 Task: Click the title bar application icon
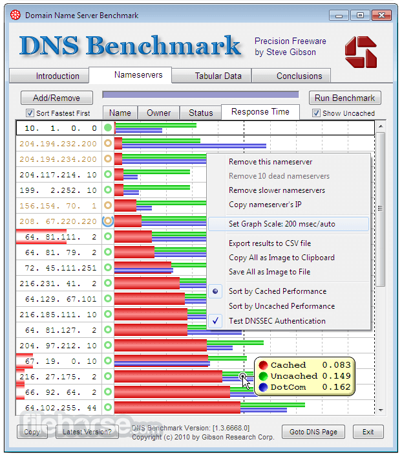(16, 15)
